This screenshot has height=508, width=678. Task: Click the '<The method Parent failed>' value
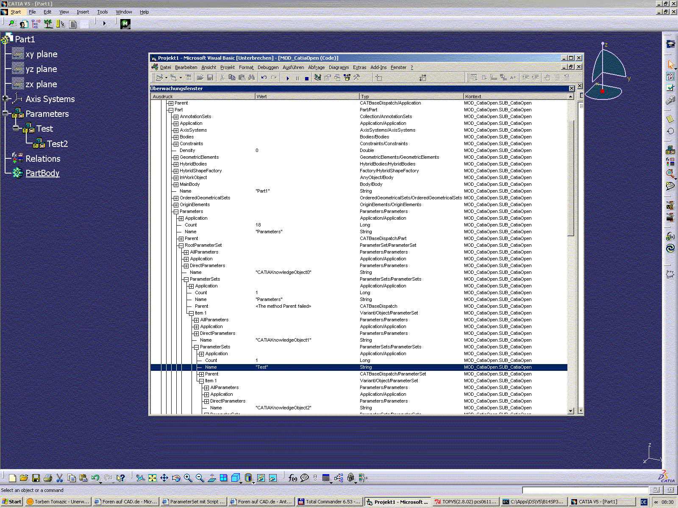tap(283, 306)
